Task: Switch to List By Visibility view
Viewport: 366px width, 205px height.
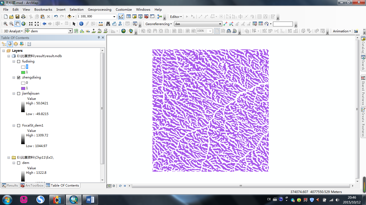Action: pos(16,44)
